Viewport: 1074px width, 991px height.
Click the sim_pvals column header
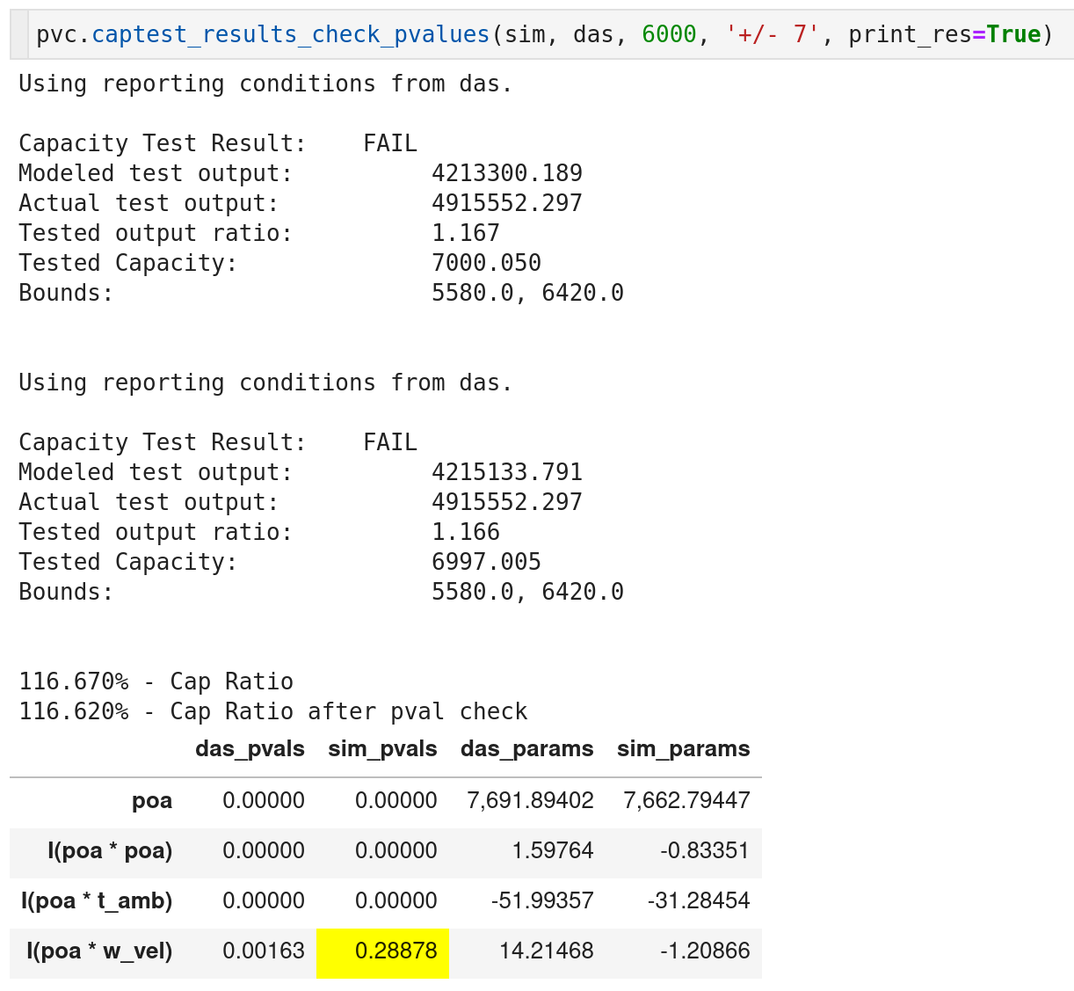point(382,749)
